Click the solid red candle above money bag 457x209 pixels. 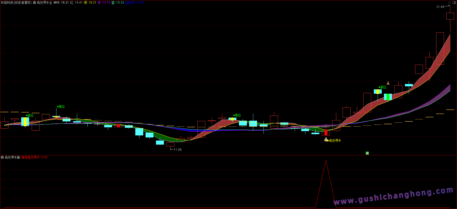pyautogui.click(x=326, y=133)
